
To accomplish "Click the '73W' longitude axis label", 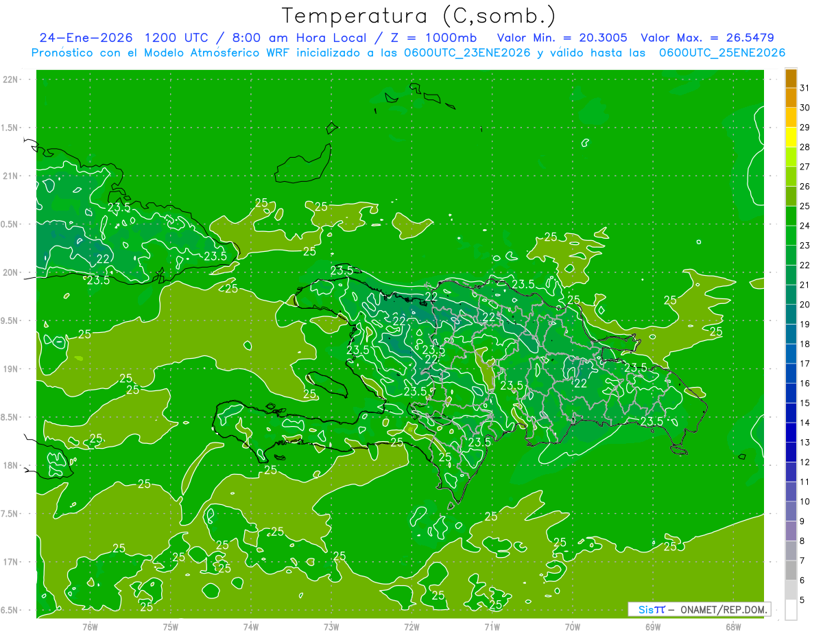I will (x=331, y=626).
